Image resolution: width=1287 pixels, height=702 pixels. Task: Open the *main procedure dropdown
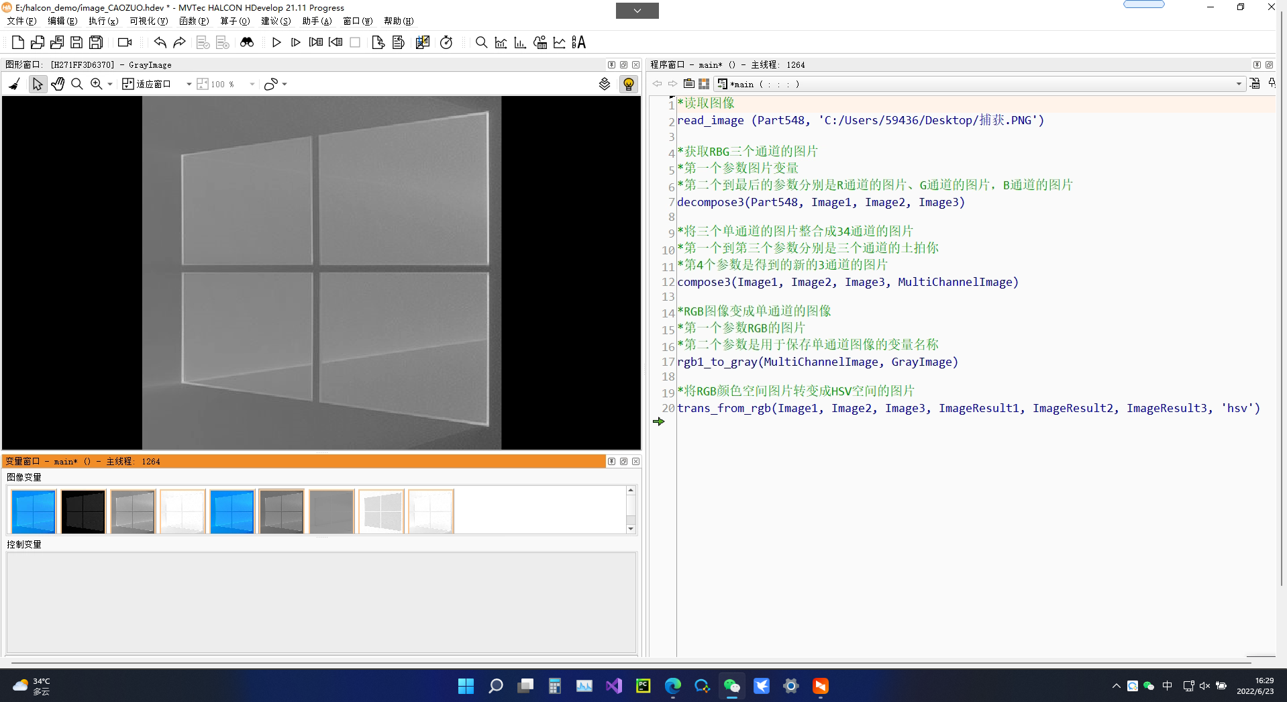coord(979,84)
